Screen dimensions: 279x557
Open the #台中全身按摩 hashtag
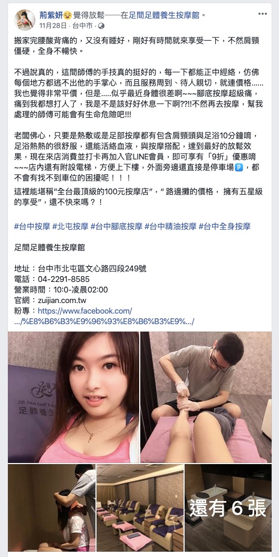pyautogui.click(x=224, y=226)
